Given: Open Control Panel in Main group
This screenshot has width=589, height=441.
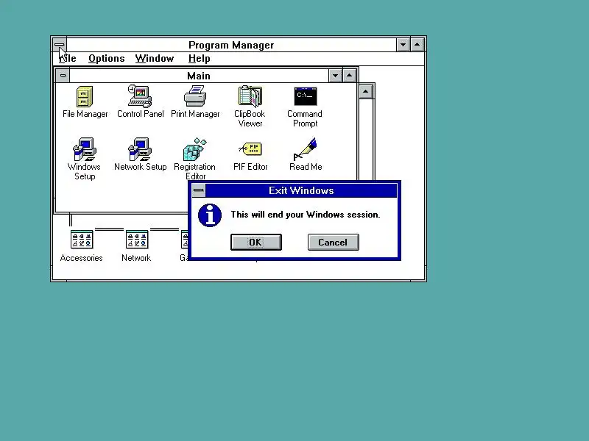Looking at the screenshot, I should point(140,96).
